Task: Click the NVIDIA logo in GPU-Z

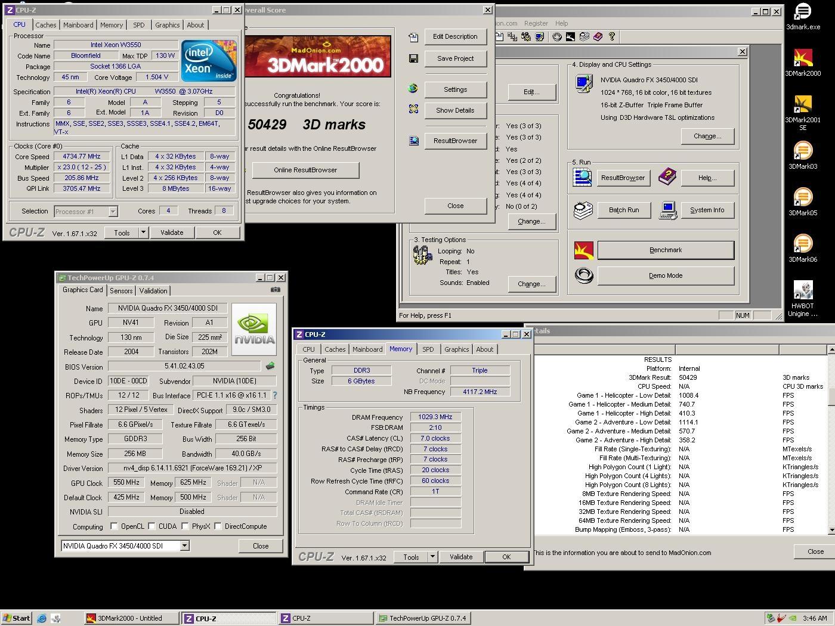Action: [x=254, y=329]
